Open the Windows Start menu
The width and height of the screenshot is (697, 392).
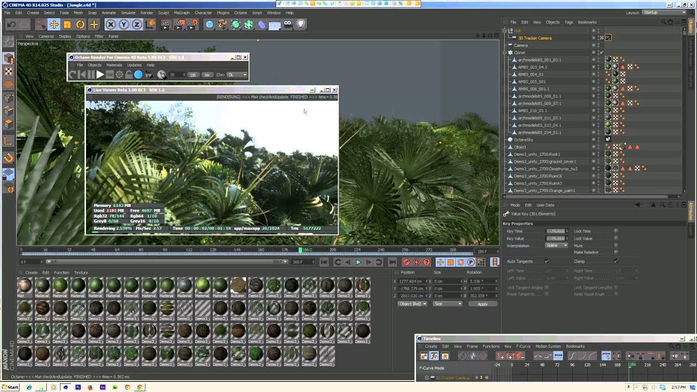pyautogui.click(x=10, y=387)
